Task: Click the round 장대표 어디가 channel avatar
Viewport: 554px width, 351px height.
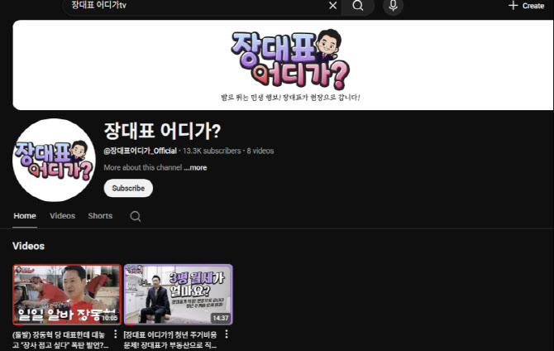Action: [x=54, y=161]
